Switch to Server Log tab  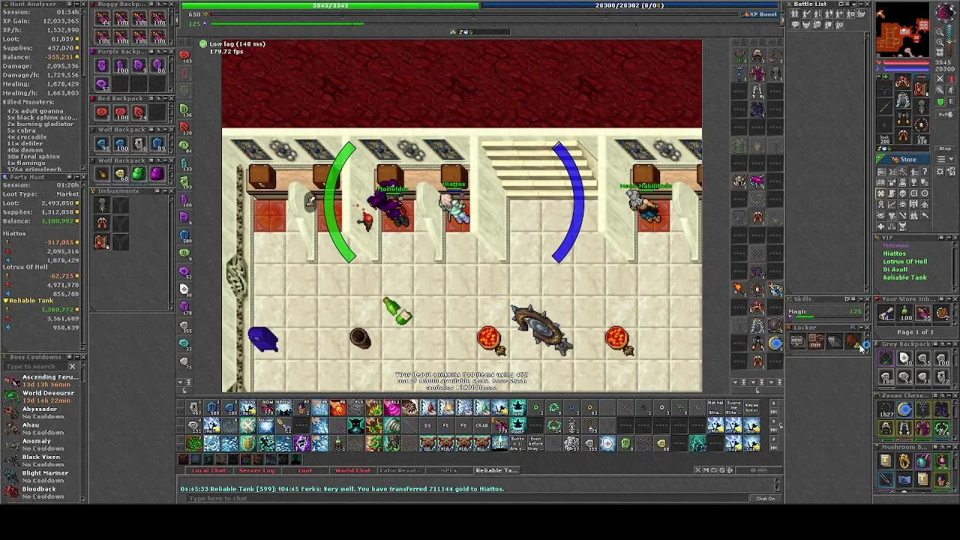click(256, 470)
